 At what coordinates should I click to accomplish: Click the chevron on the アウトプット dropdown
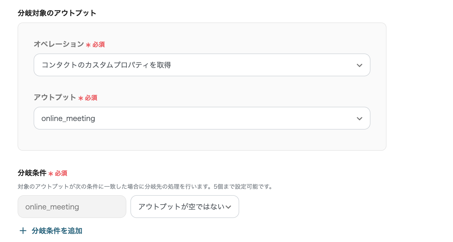pyautogui.click(x=359, y=118)
